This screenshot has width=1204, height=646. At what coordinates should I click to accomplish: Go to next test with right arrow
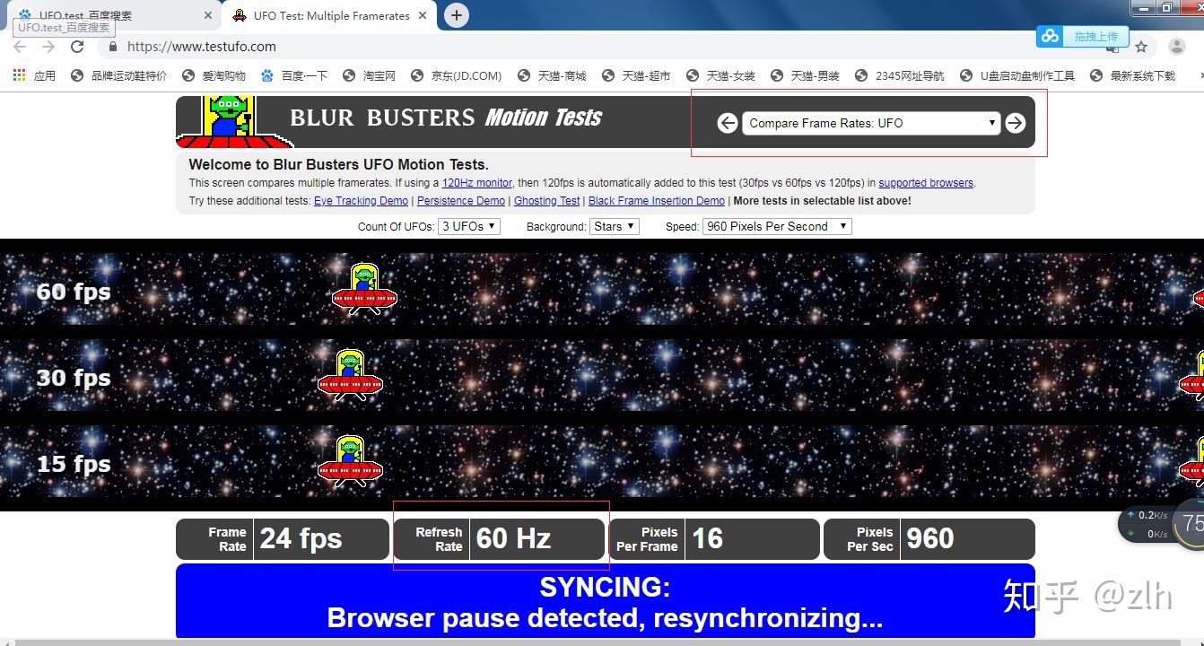pos(1015,123)
